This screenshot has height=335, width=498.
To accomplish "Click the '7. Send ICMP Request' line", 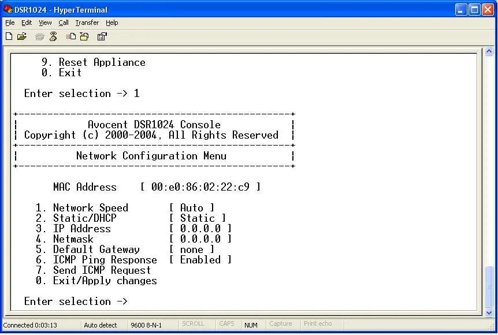I will [x=93, y=270].
